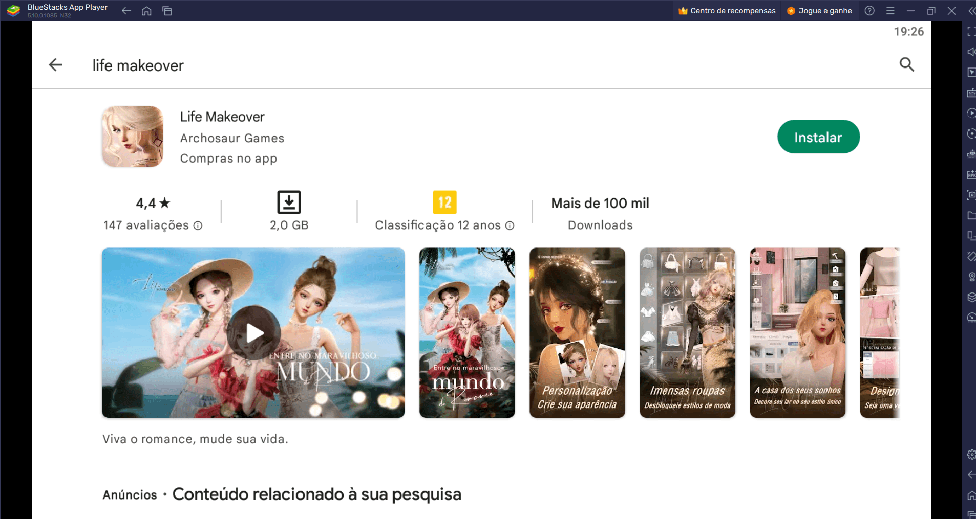Open the partially visible 'Design' screenshot
This screenshot has height=519, width=976.
pos(880,333)
